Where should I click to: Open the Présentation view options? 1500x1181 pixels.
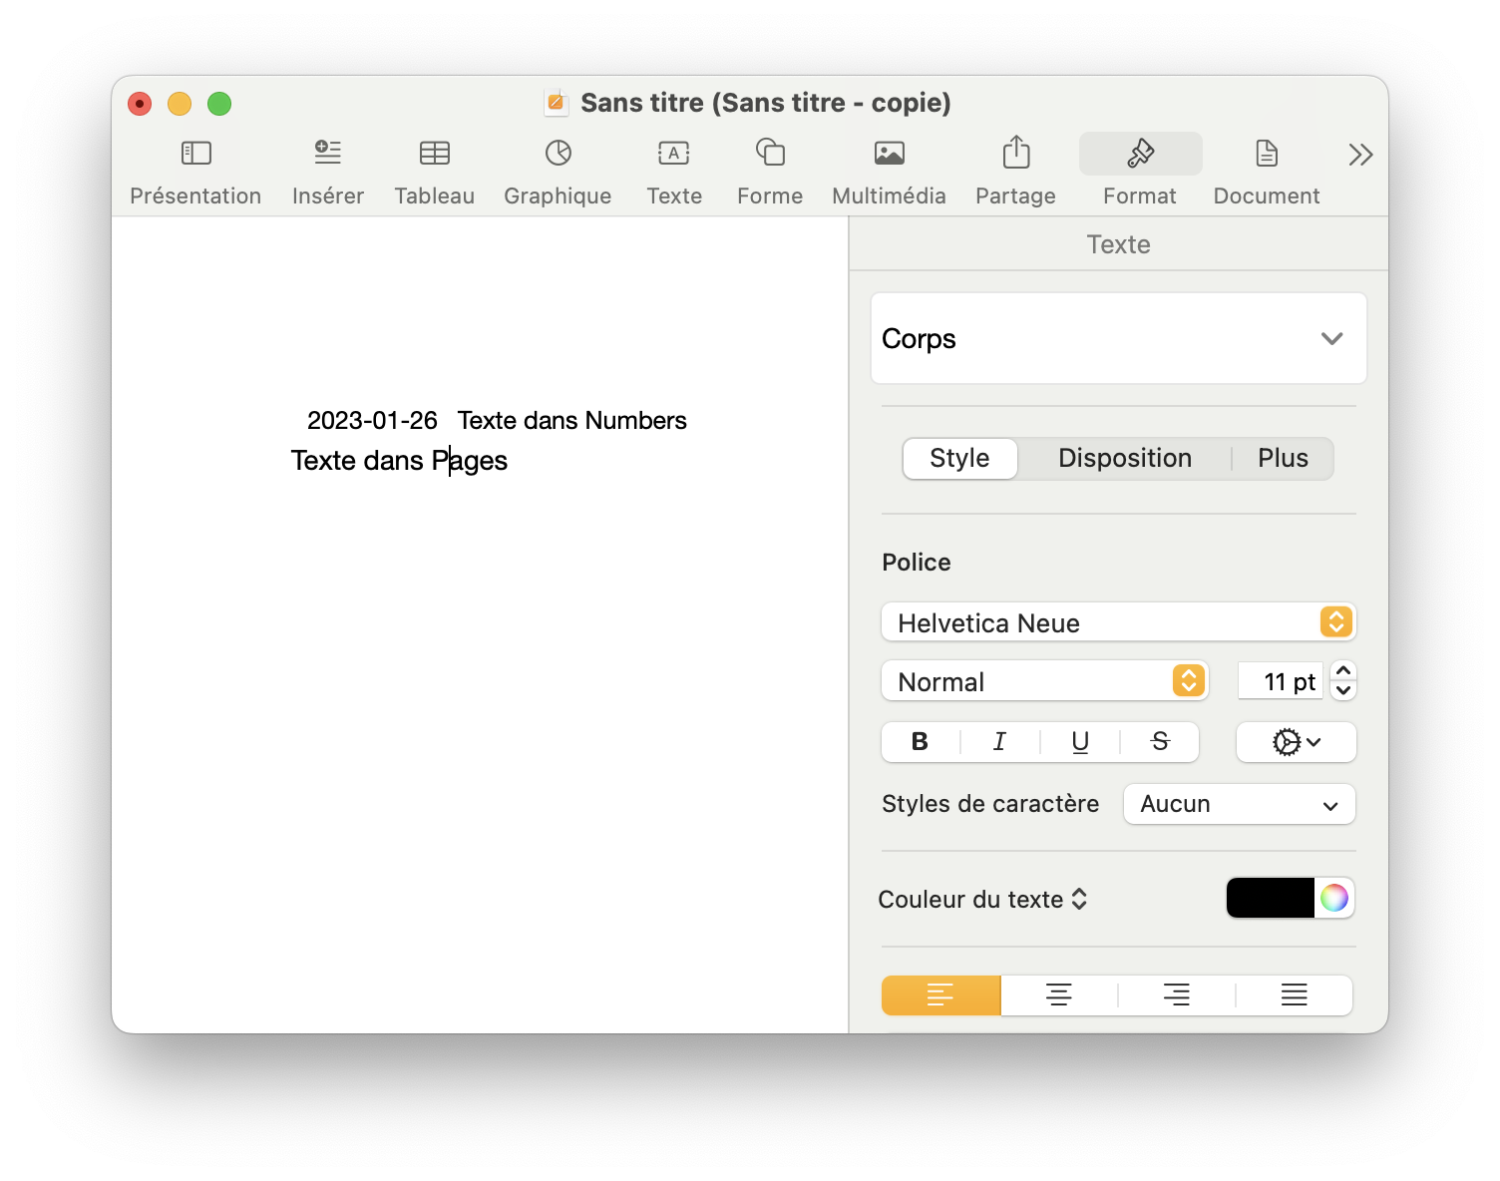(x=195, y=154)
